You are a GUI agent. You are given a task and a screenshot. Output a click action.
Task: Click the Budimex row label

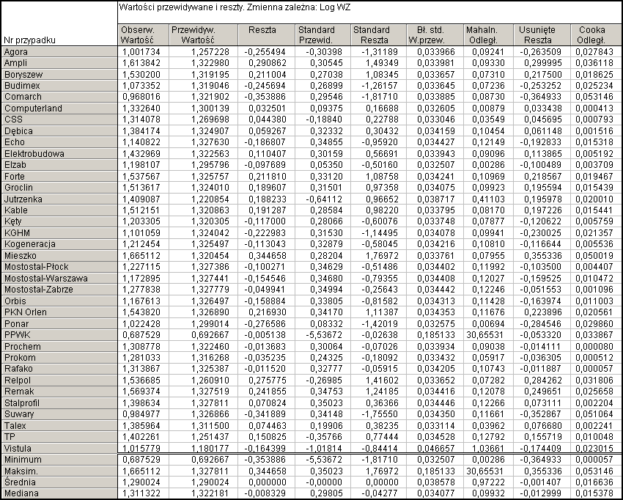coord(59,86)
